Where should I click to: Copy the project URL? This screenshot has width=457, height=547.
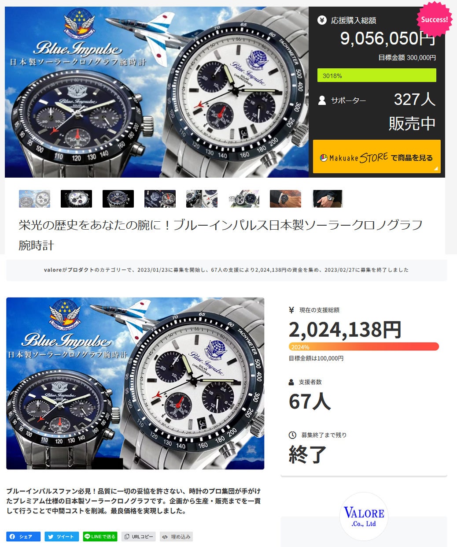click(138, 536)
